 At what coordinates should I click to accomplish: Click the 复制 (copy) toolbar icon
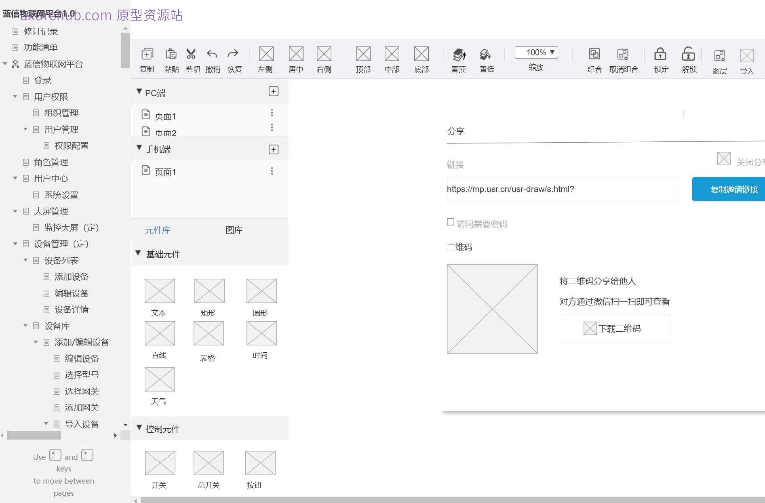pyautogui.click(x=147, y=54)
